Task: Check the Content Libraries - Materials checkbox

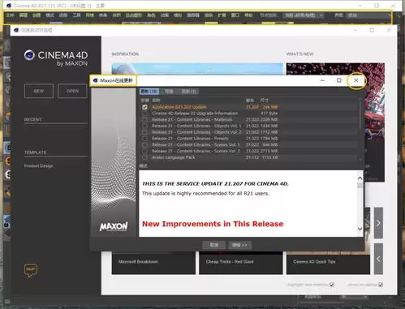Action: click(x=144, y=119)
